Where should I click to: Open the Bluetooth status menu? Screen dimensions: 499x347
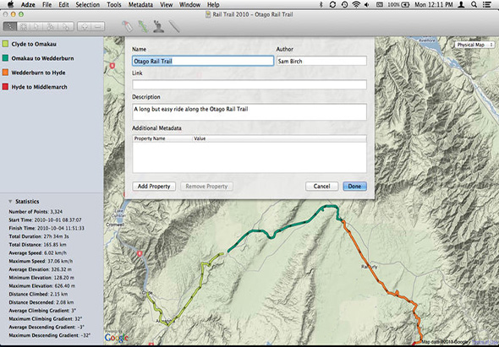pos(321,4)
